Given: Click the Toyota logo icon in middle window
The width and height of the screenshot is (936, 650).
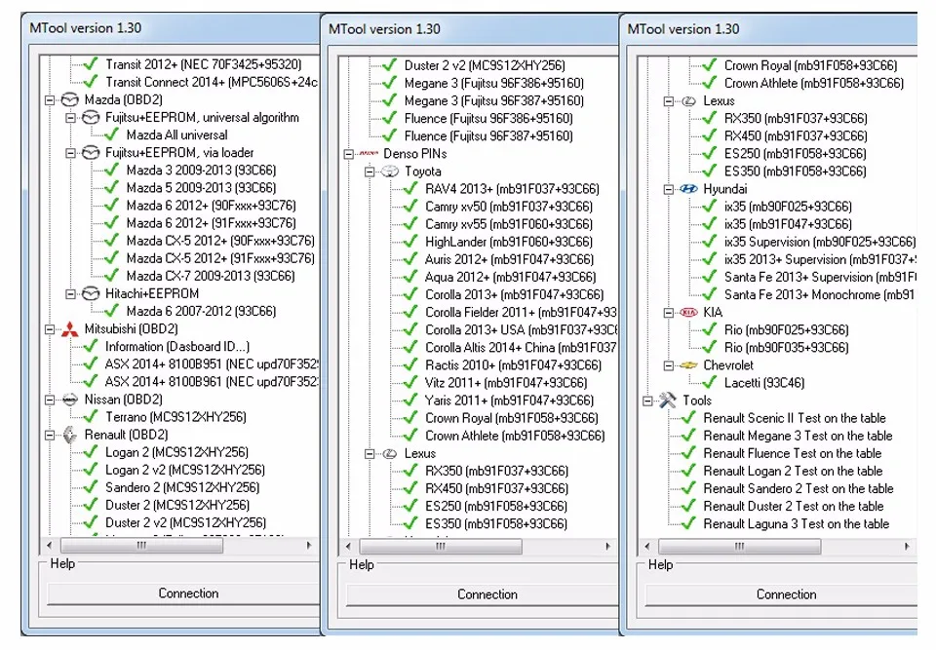Looking at the screenshot, I should click(x=390, y=172).
